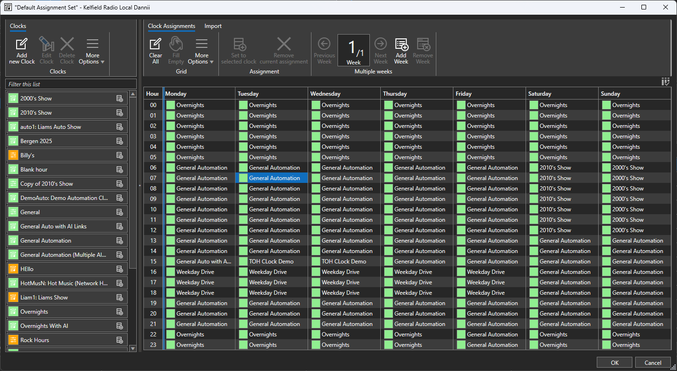Click assign icon on 2000's Show row
677x371 pixels.
(x=120, y=99)
